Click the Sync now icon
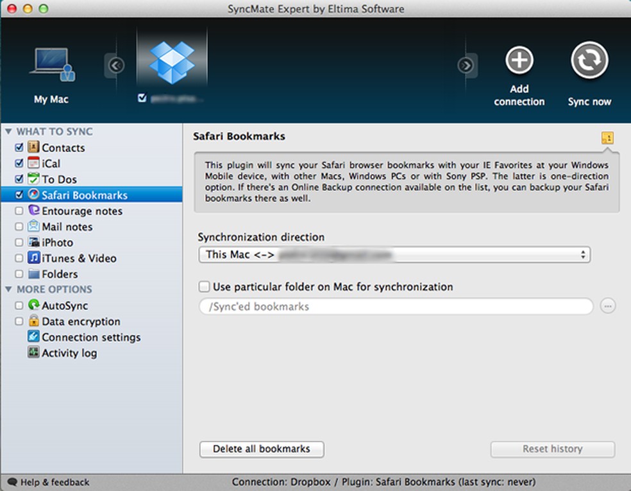 [x=588, y=60]
